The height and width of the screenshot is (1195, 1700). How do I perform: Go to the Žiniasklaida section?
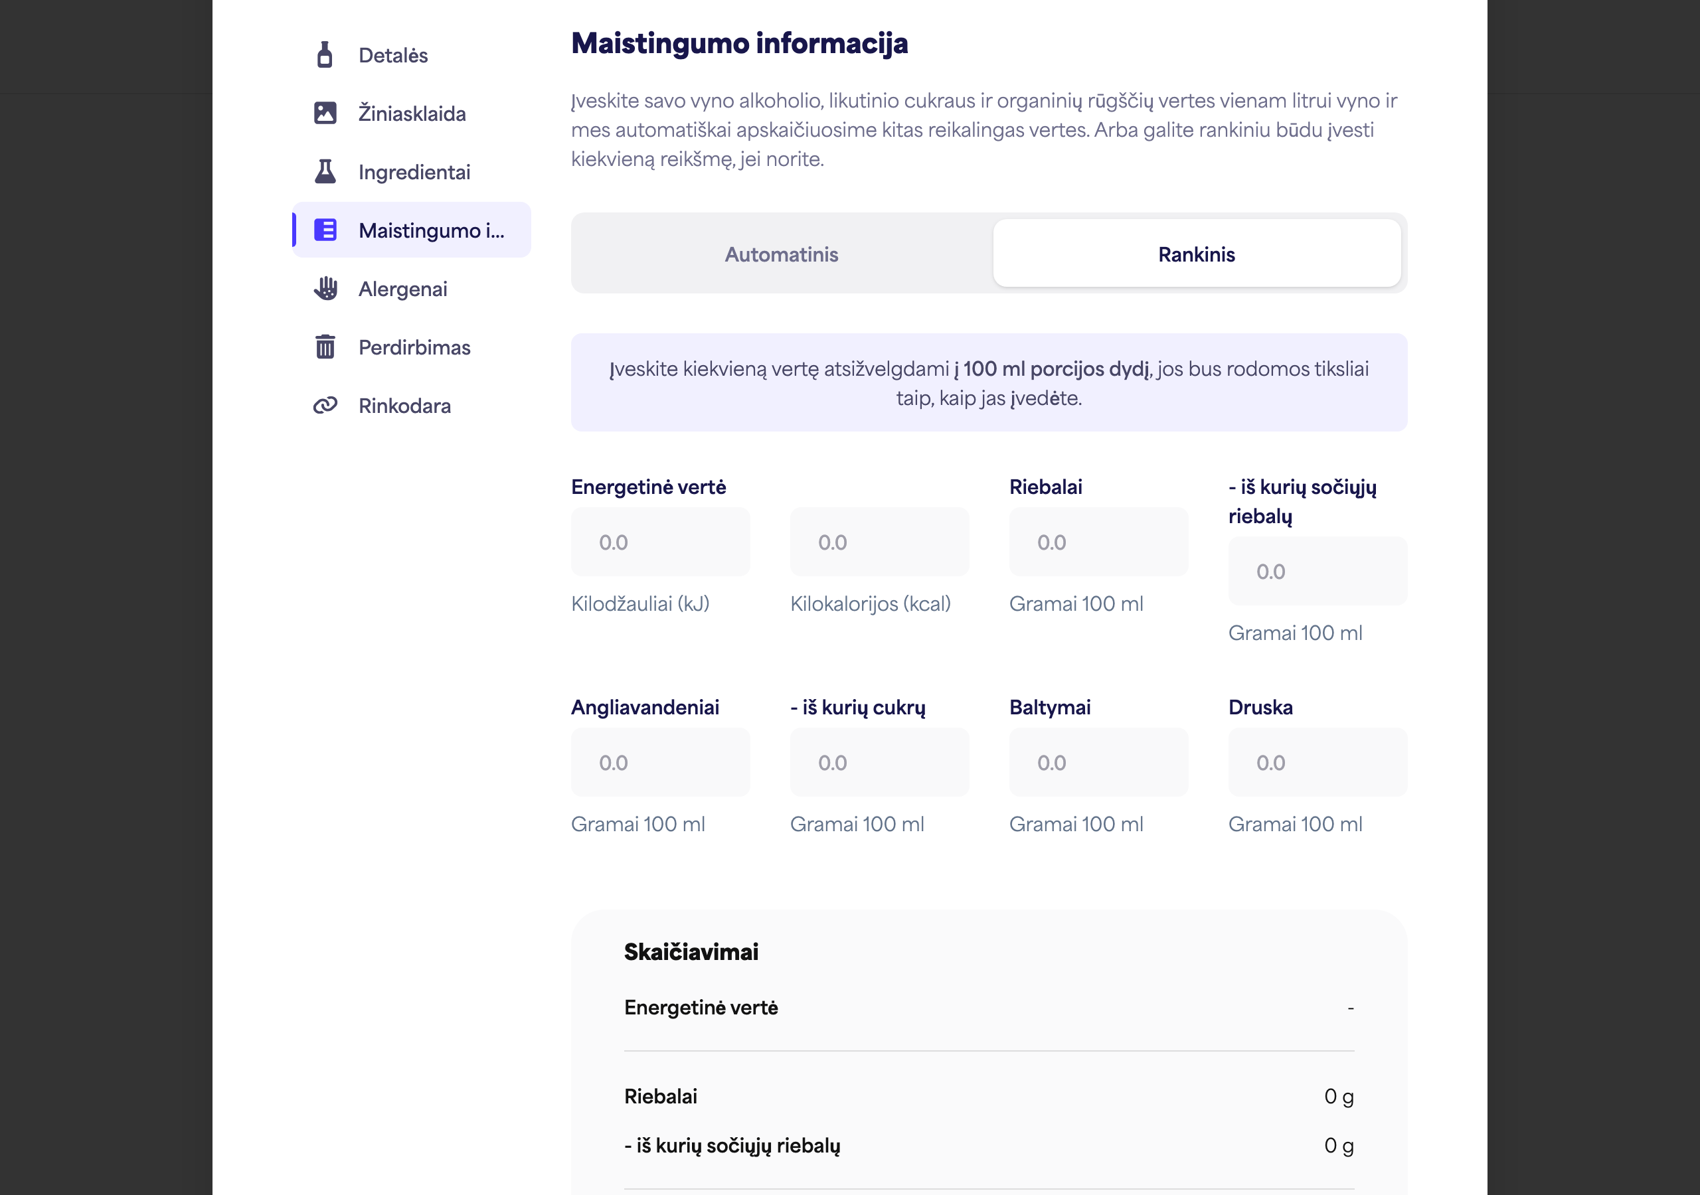click(x=412, y=114)
